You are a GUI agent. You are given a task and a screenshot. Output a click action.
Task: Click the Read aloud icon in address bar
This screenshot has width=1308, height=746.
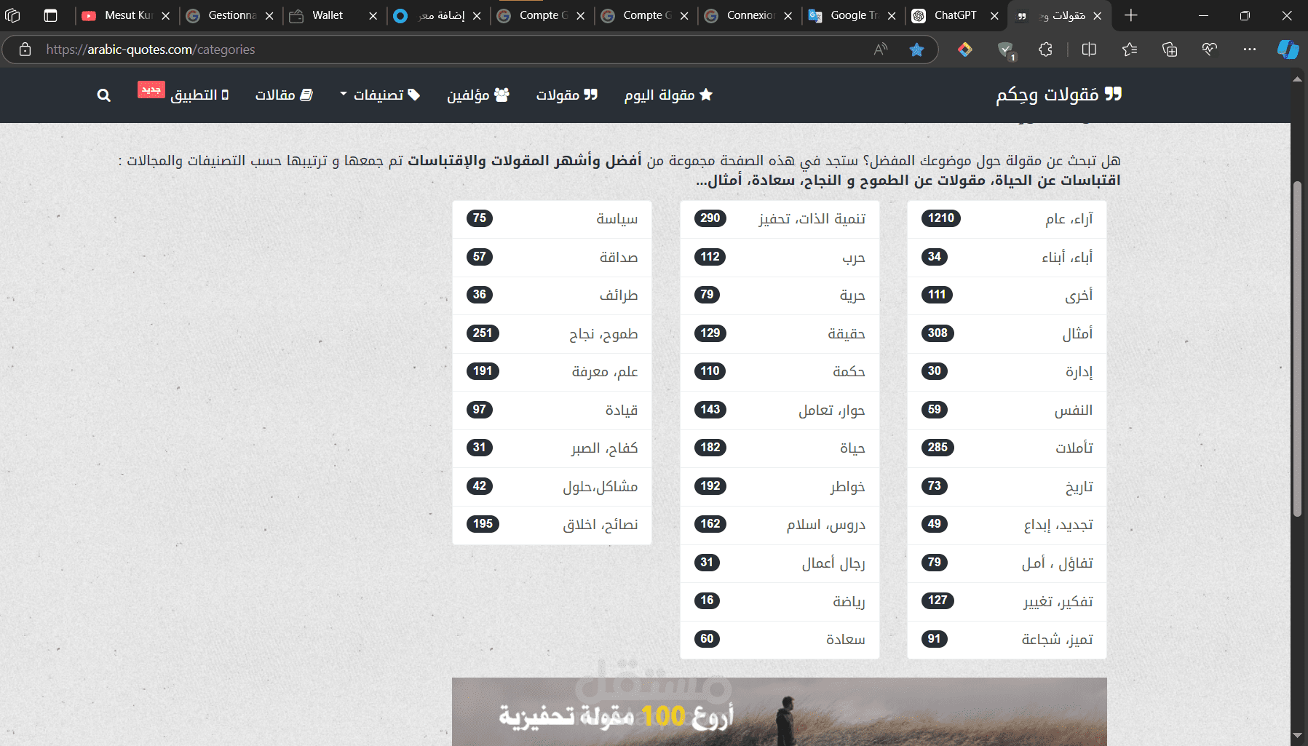click(x=881, y=49)
